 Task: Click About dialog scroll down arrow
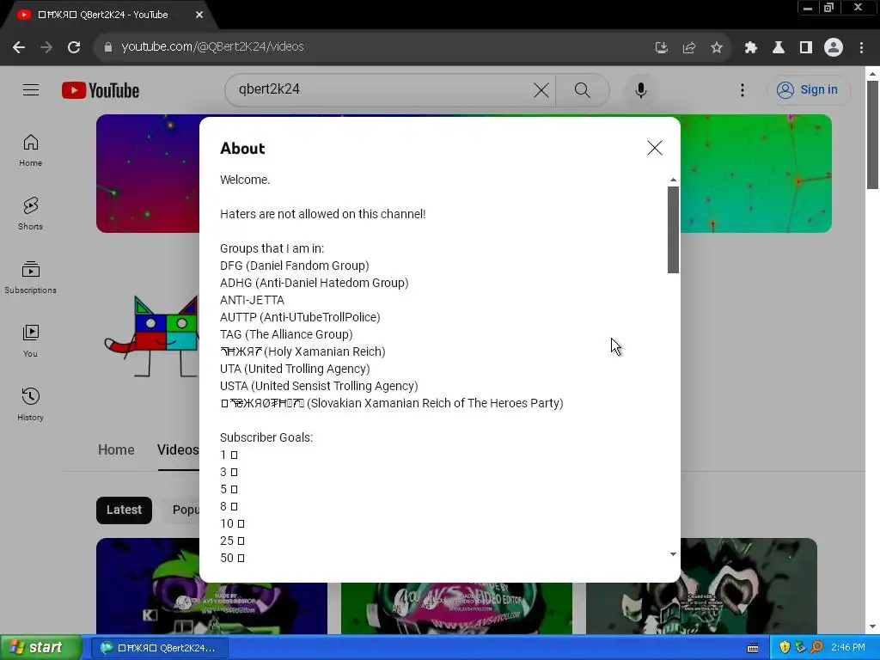tap(673, 554)
